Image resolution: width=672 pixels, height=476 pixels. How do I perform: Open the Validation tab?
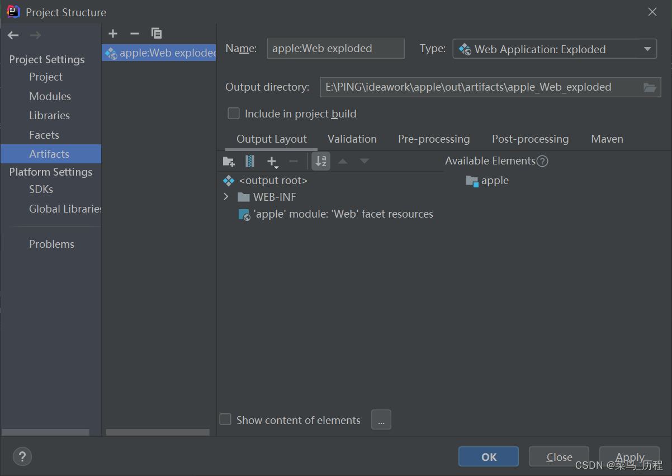(352, 139)
